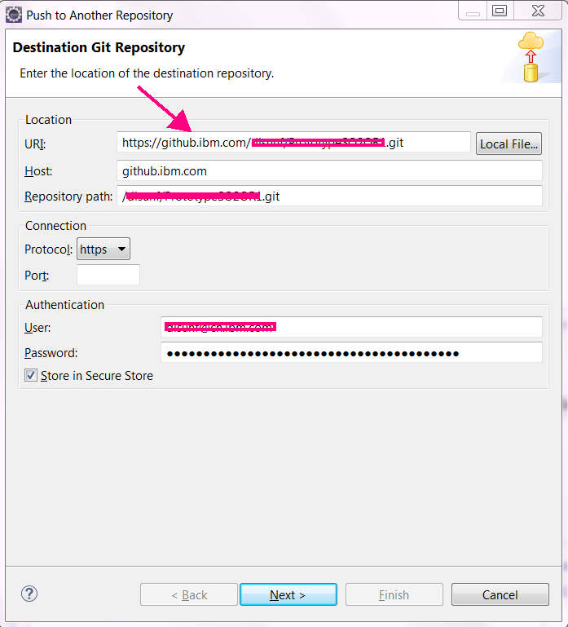
Task: Close the dialog with the X button
Action: pos(538,11)
